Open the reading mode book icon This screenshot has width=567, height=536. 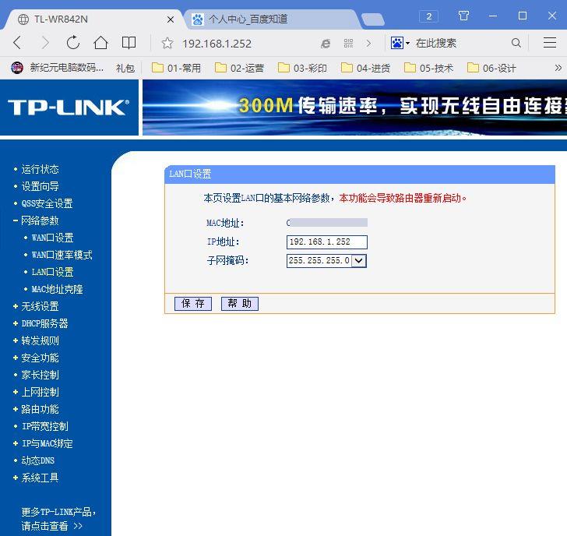pyautogui.click(x=129, y=43)
